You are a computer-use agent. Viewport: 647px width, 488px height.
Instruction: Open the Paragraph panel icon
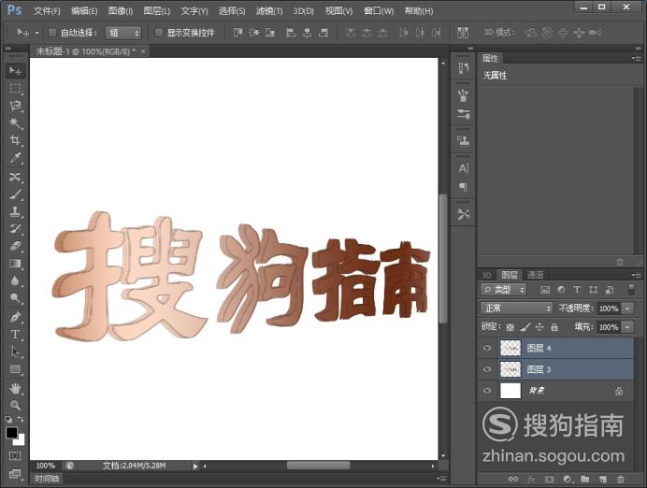tap(464, 188)
